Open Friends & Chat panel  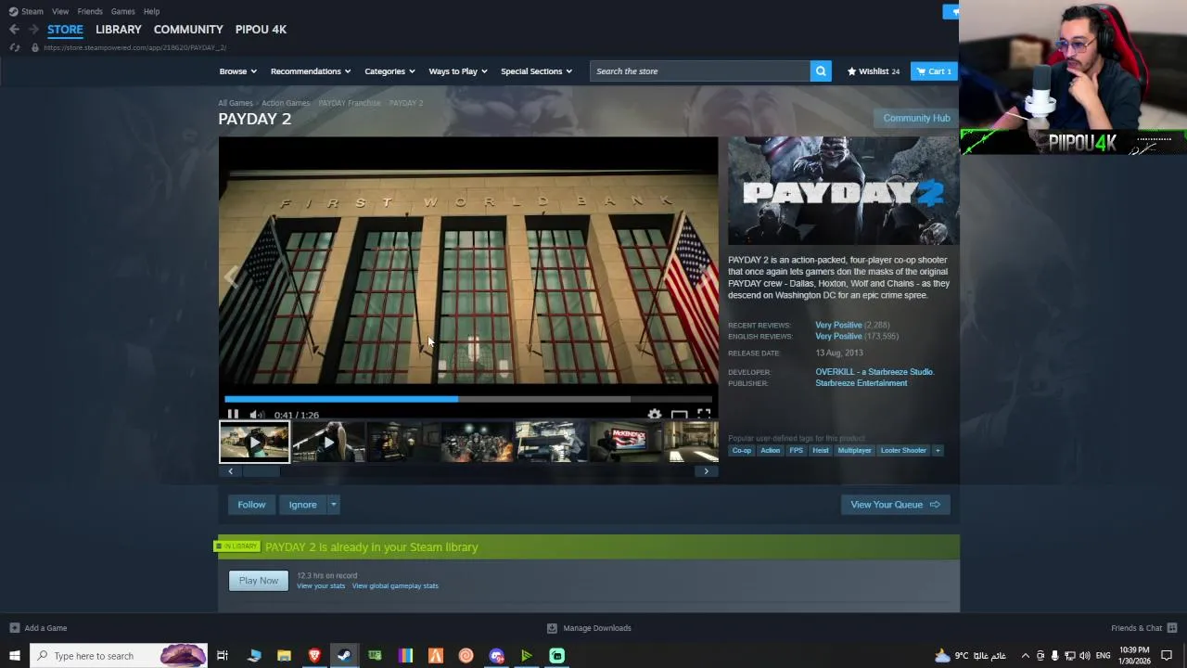pyautogui.click(x=1143, y=628)
